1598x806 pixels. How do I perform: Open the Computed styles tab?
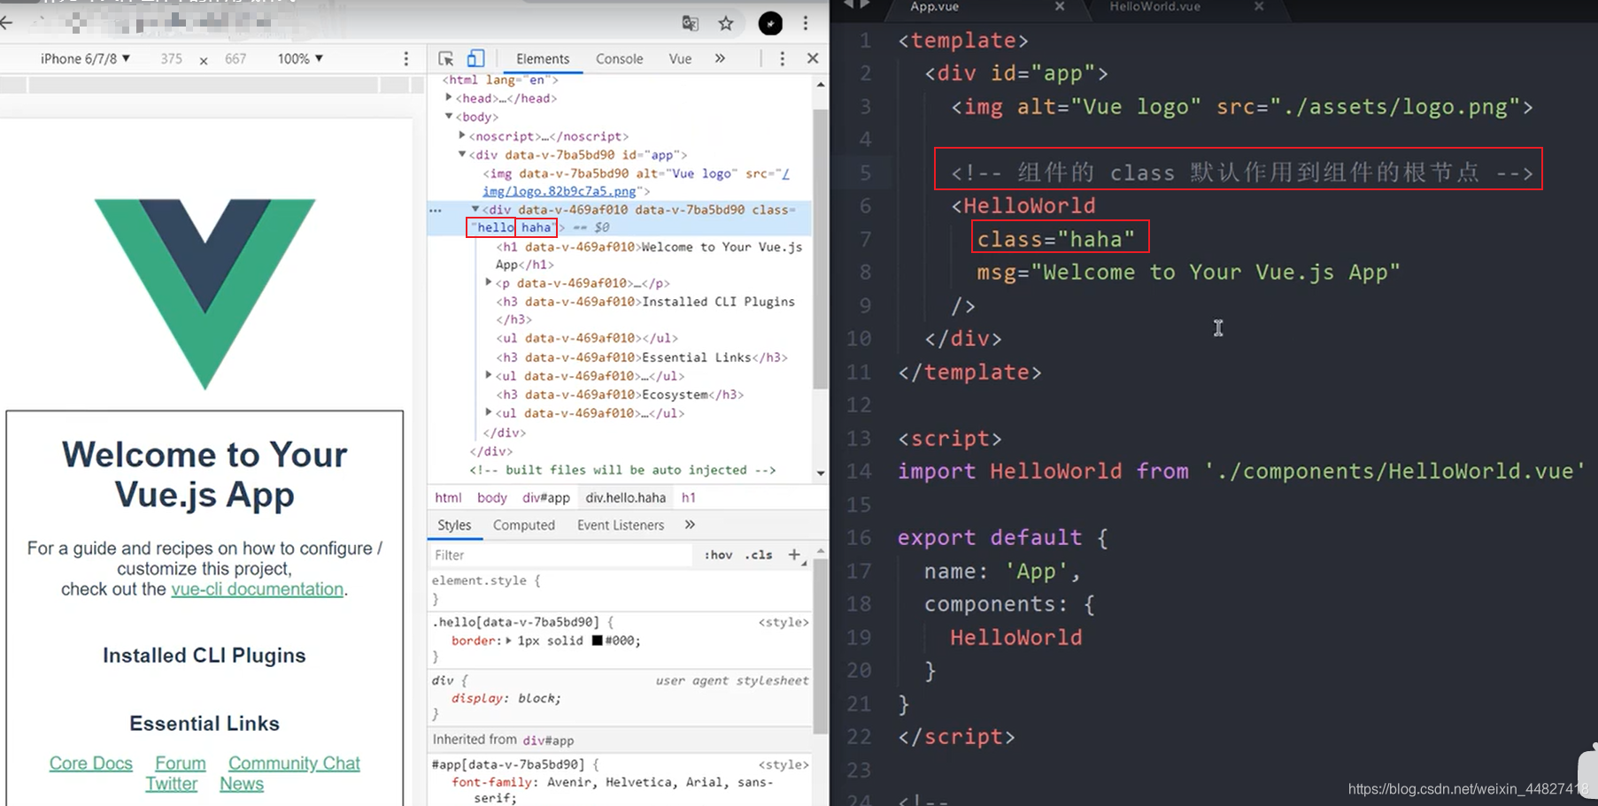pyautogui.click(x=524, y=525)
